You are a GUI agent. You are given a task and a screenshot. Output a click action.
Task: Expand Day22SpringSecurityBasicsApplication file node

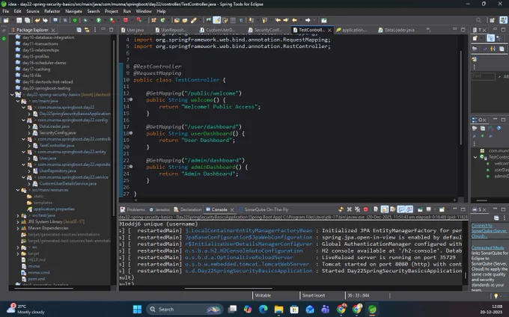click(29, 114)
